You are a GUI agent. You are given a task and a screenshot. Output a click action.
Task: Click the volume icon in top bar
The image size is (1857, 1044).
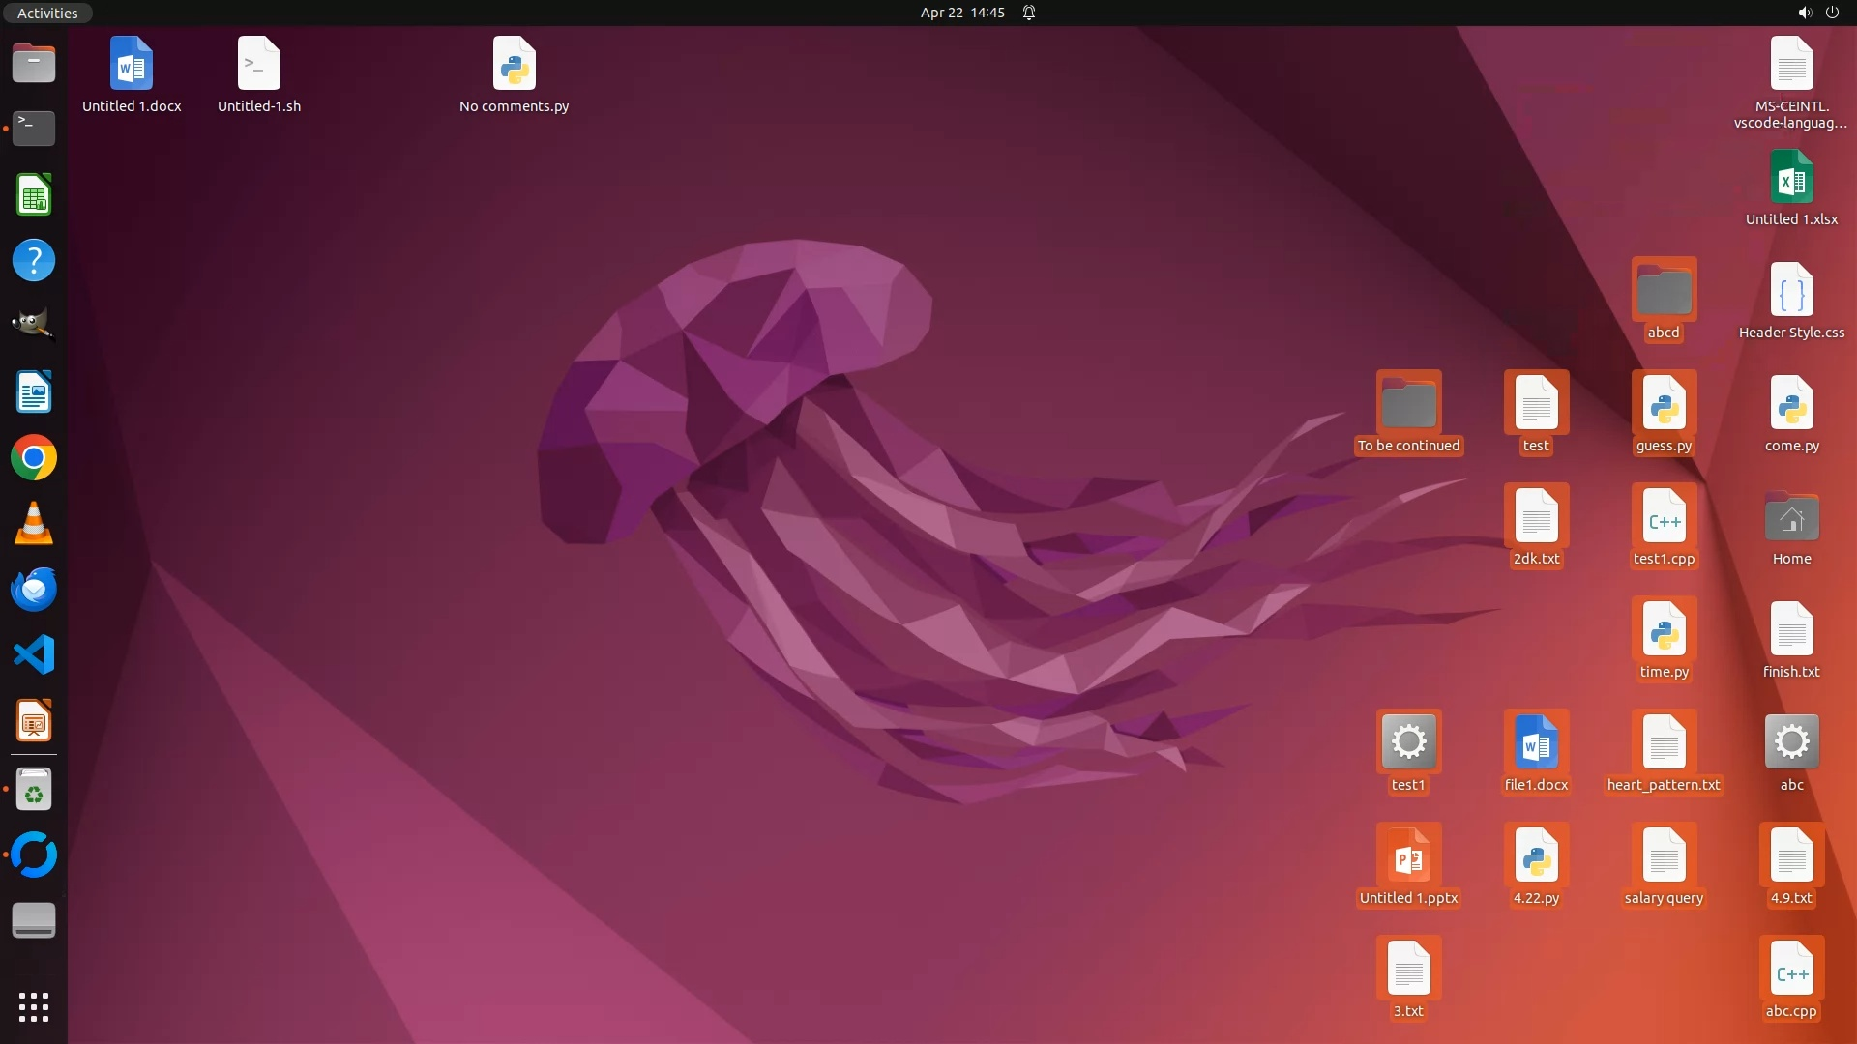coord(1804,13)
